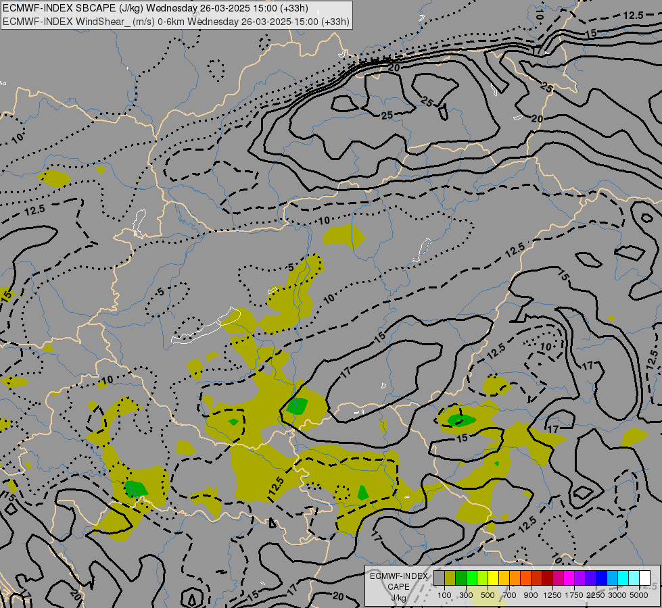The image size is (662, 608).
Task: Click the red-orange legend swatch
Action: 525,578
